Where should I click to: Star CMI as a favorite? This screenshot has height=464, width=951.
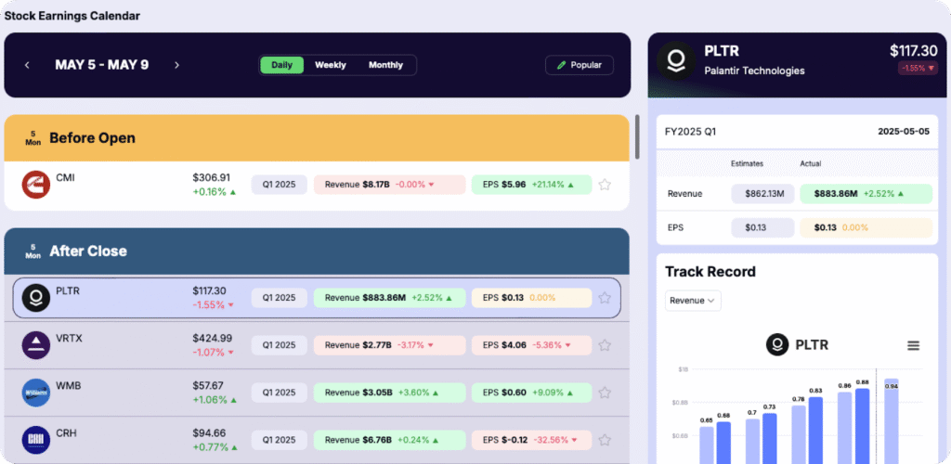click(604, 185)
